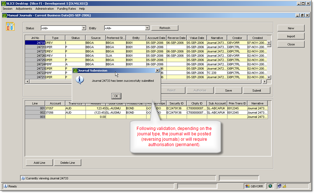
Task: Click the SLICE Desktop application title icon
Action: tap(3, 3)
